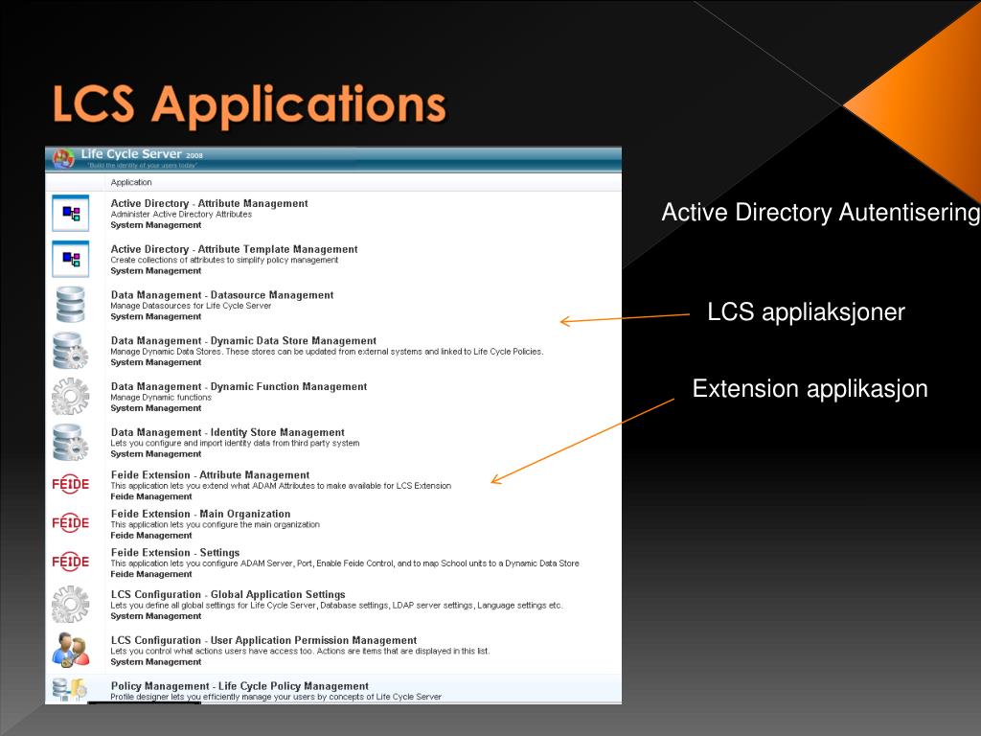This screenshot has height=736, width=981.
Task: Open Feide Extension - Settings
Action: [175, 553]
